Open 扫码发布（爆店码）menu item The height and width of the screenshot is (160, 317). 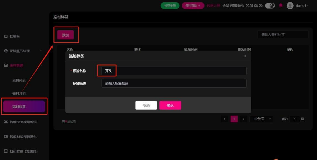coord(23,151)
